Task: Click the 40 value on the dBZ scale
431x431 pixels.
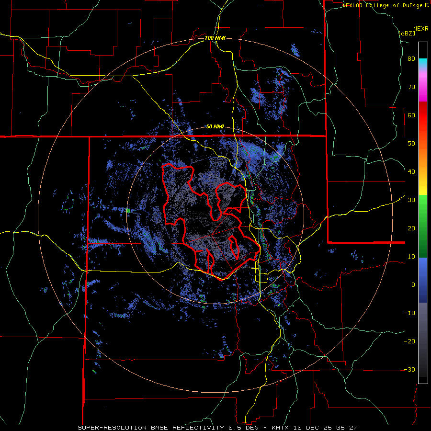Action: 411,172
